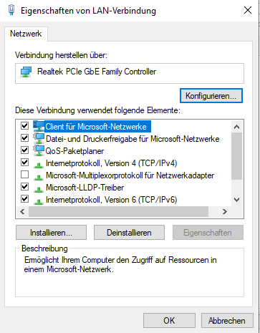This screenshot has width=260, height=333.
Task: Select the Netzwerk tab
Action: tap(26, 34)
